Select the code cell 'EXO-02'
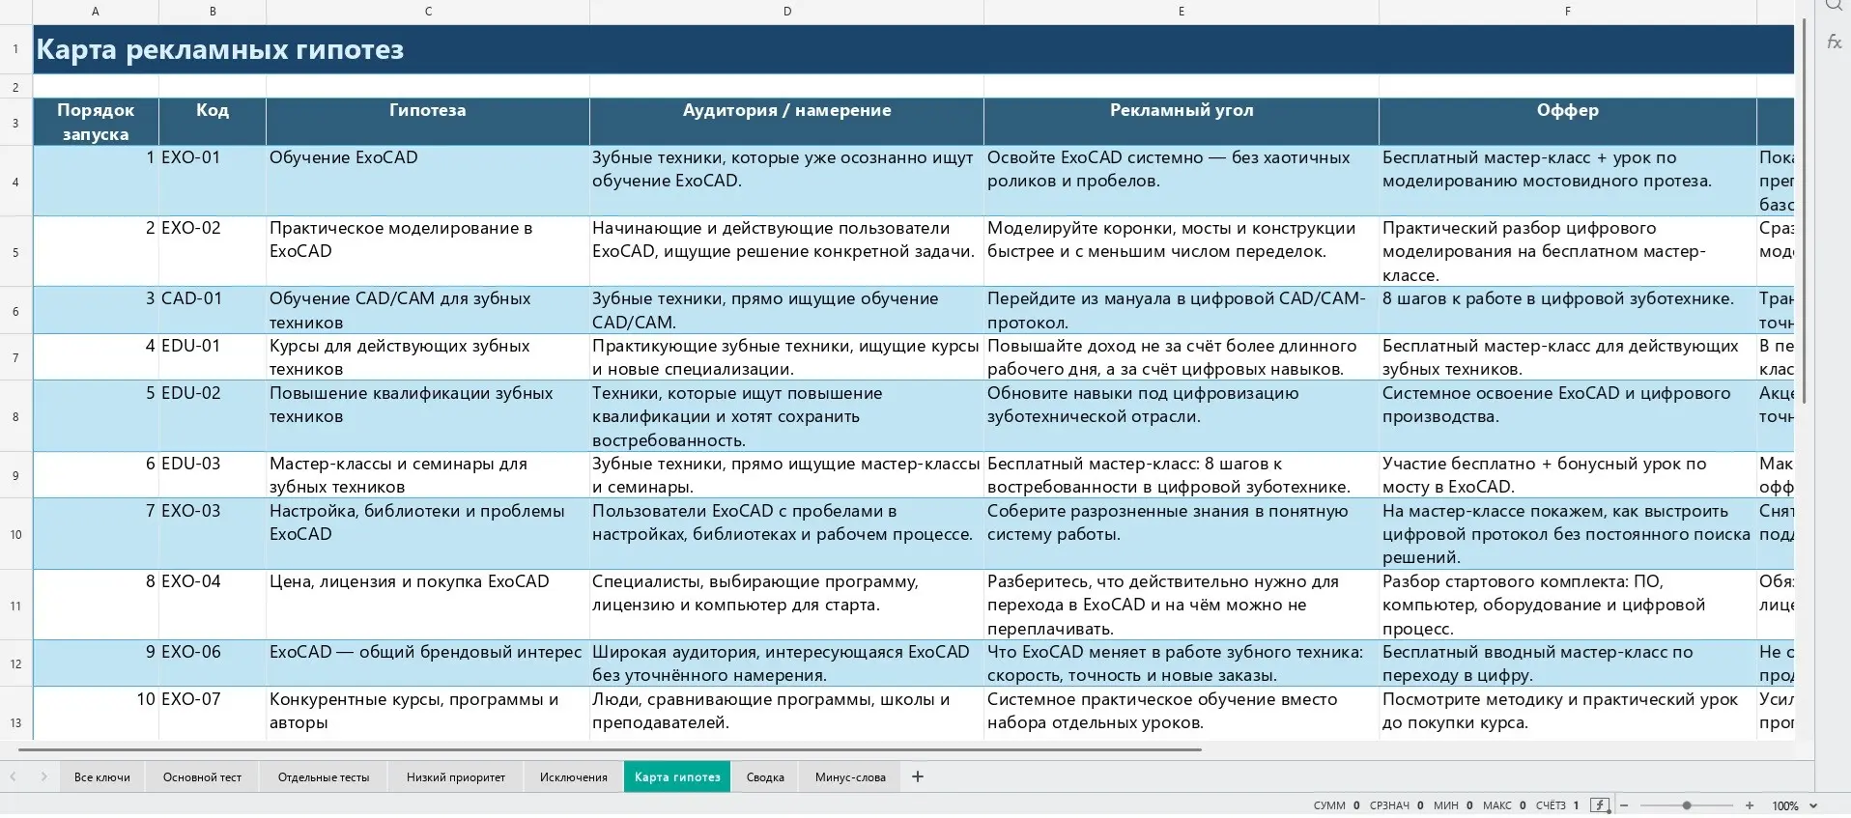This screenshot has width=1851, height=818. [213, 251]
